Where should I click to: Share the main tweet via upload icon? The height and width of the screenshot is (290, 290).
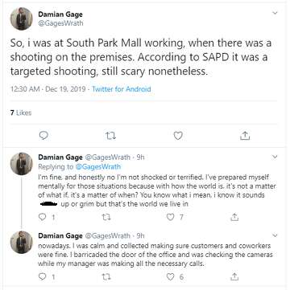[245, 136]
